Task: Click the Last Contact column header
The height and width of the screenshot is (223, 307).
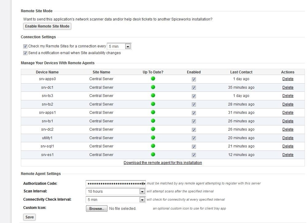Action: [241, 72]
